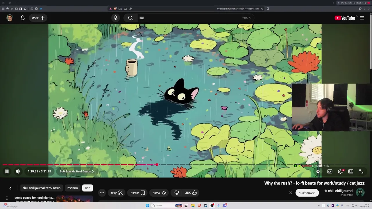Select the הכול filter chip

point(87,188)
